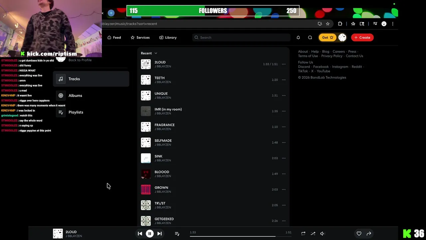Viewport: 426px width, 240px height.
Task: Open the Services tab
Action: tap(140, 37)
